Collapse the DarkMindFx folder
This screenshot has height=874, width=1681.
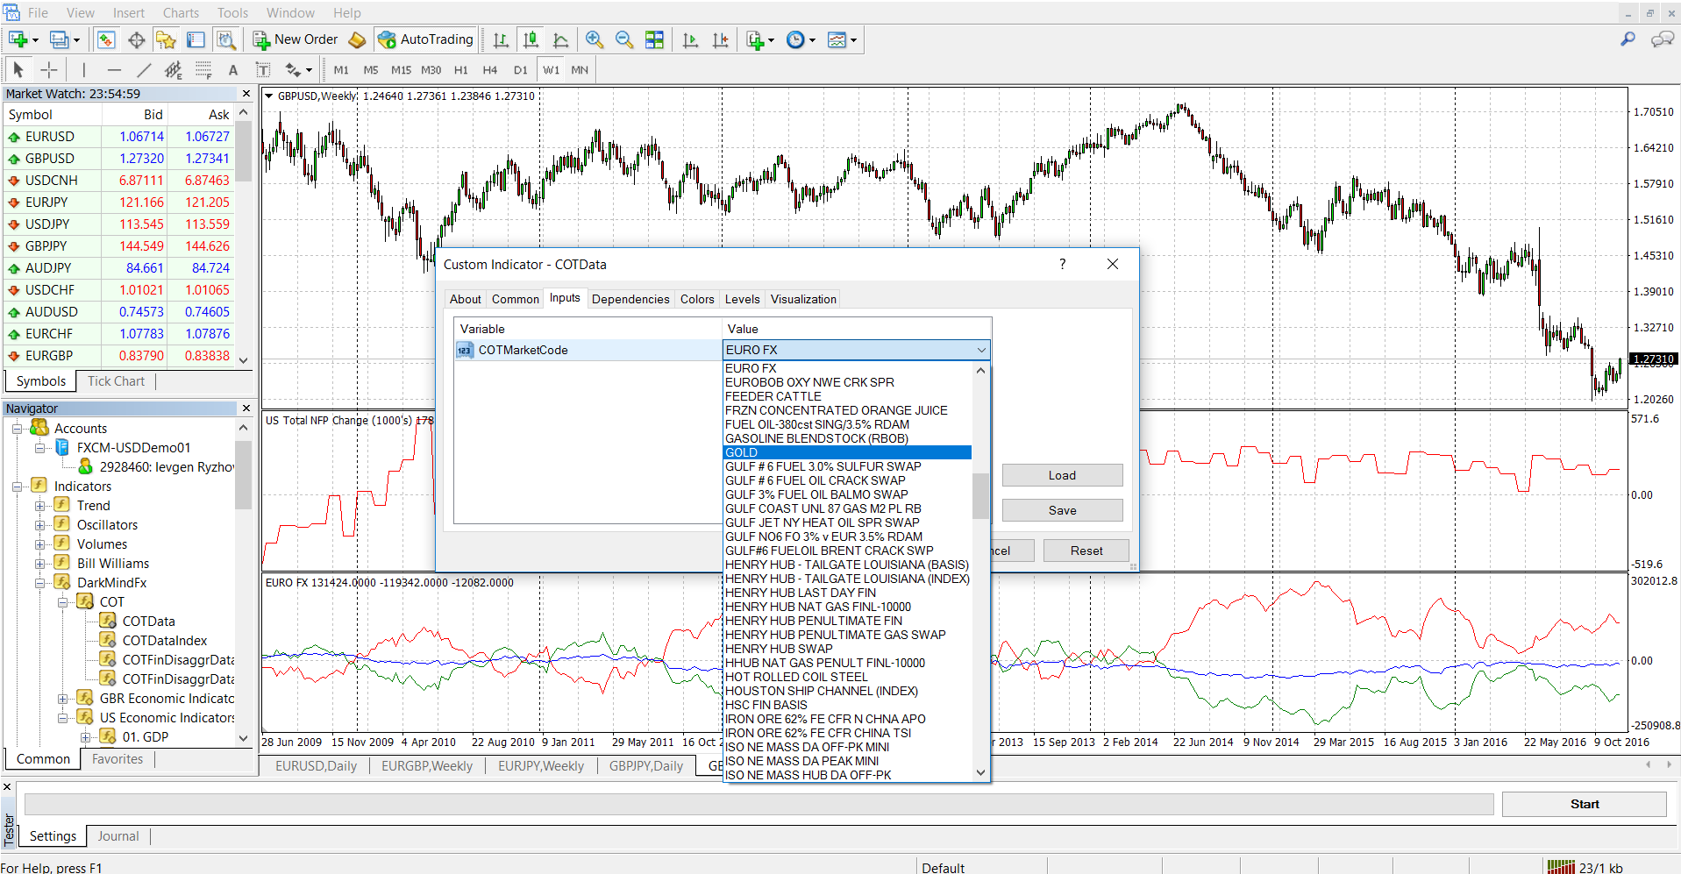point(39,583)
